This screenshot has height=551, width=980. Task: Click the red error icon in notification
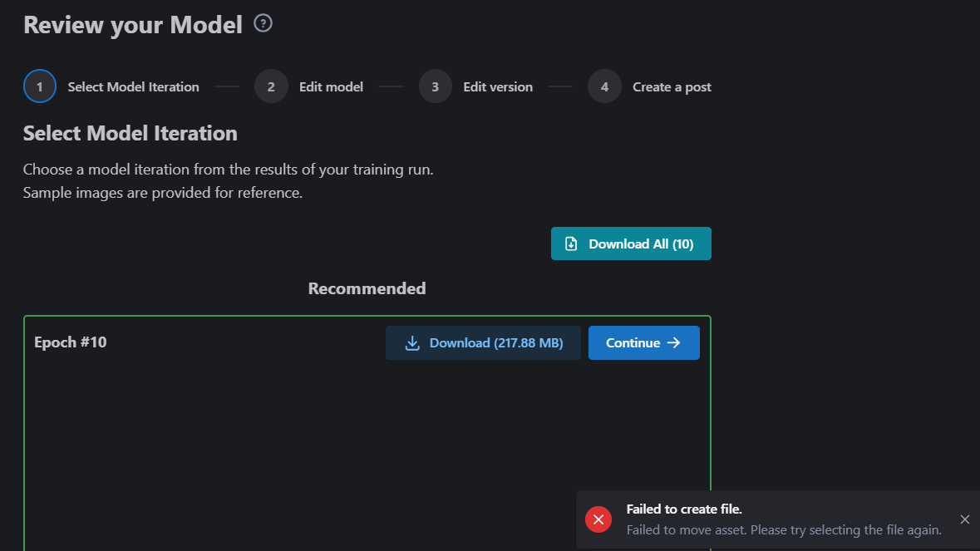pos(598,519)
